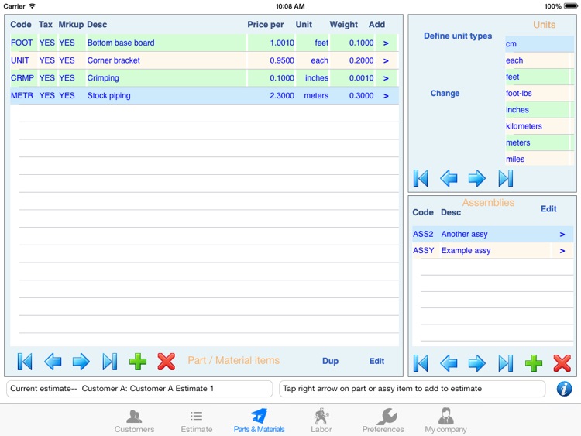The width and height of the screenshot is (581, 436).
Task: Jump to last part item in parts list
Action: [110, 361]
